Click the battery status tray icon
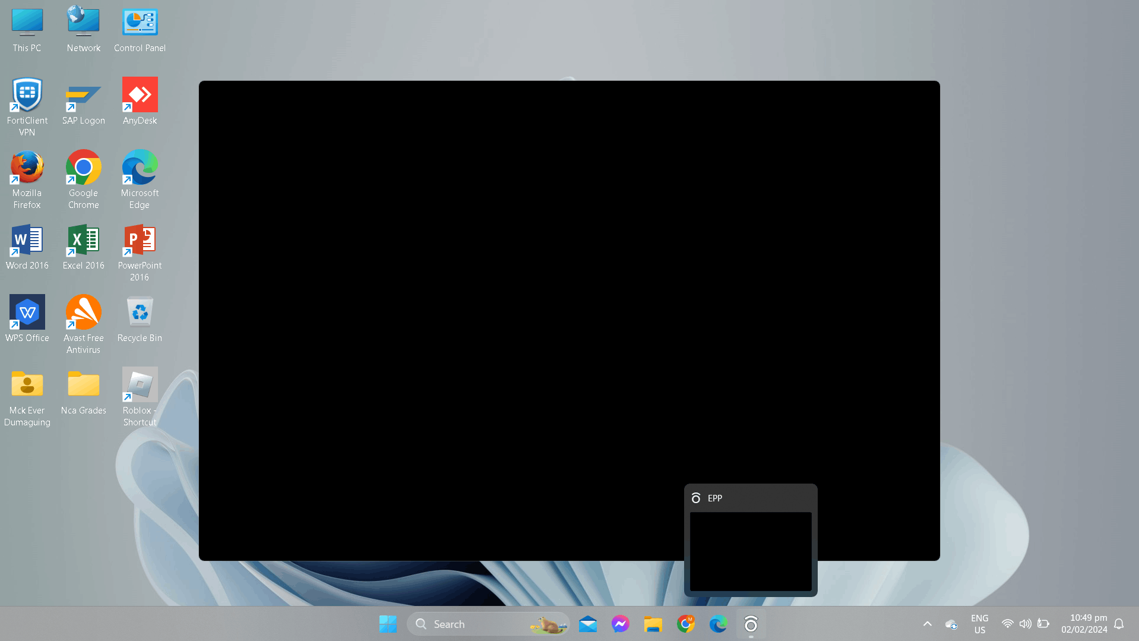 (x=1043, y=624)
